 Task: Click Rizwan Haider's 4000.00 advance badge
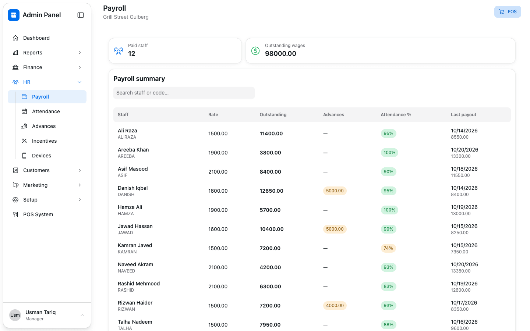335,306
